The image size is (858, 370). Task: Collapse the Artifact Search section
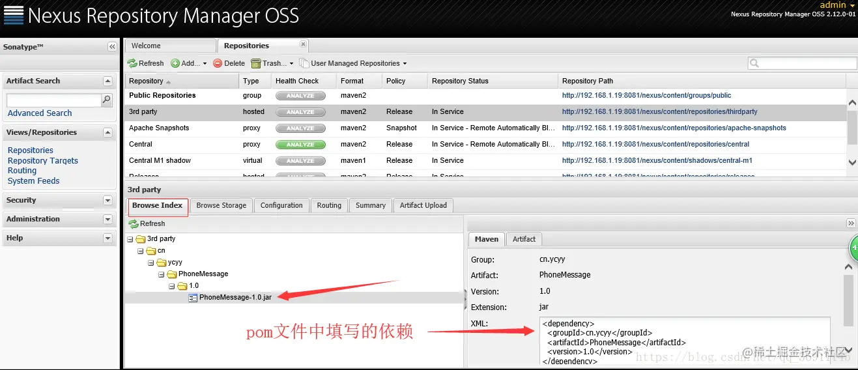pyautogui.click(x=107, y=81)
